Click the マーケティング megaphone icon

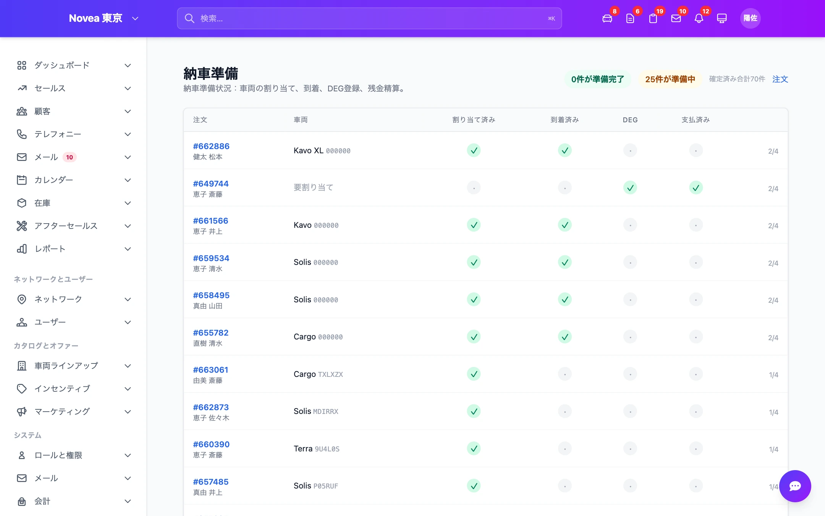22,412
